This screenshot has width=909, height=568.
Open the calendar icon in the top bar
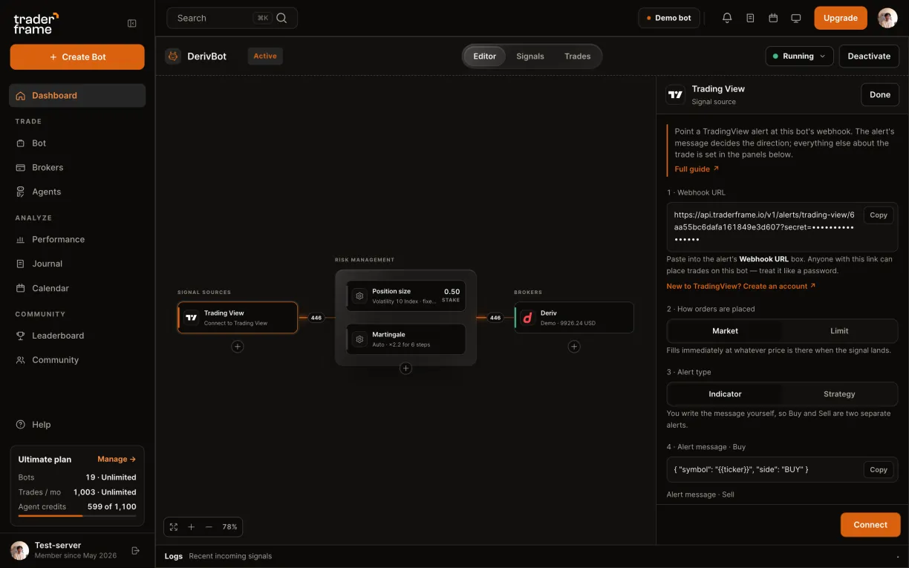(773, 18)
